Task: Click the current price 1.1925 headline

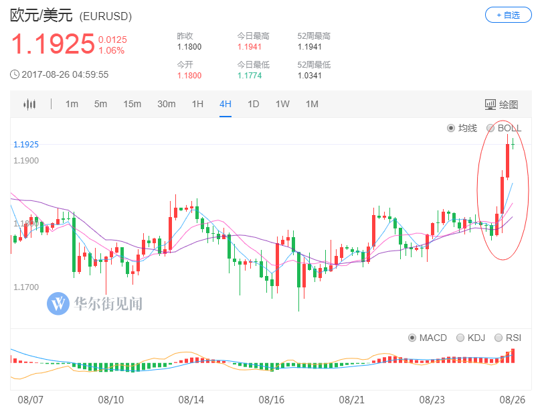Action: coord(53,44)
